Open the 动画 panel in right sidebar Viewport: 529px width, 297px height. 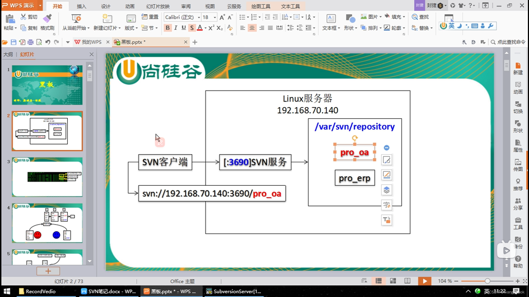pyautogui.click(x=518, y=87)
